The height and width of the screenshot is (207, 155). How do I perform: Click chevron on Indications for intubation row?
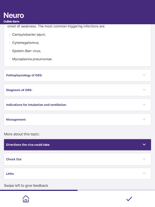pos(144,105)
